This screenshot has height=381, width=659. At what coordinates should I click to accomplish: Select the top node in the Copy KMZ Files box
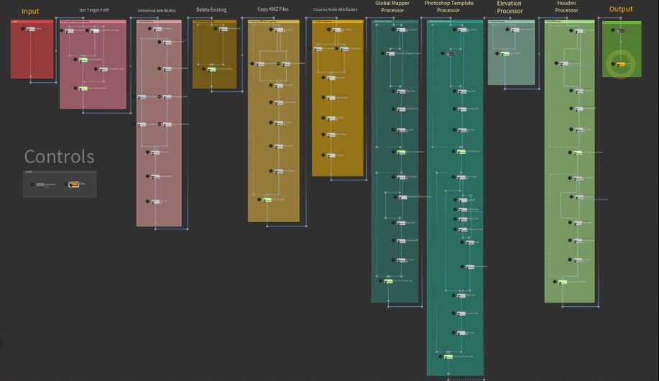click(279, 30)
